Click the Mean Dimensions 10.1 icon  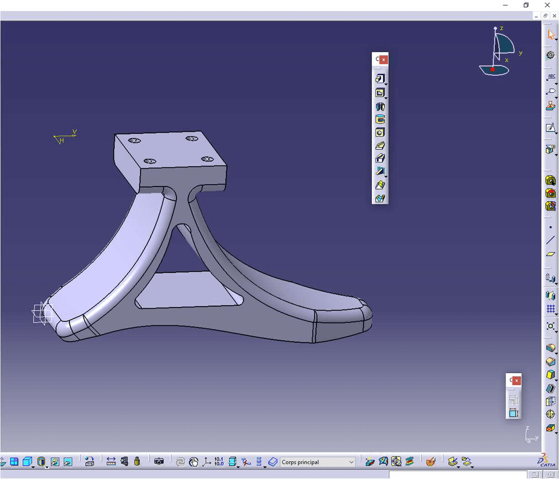219,462
